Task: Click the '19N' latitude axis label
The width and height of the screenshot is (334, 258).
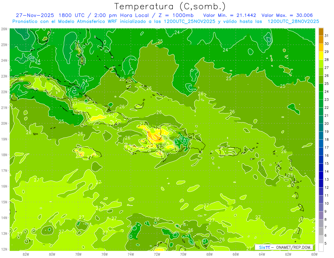Action: [x=4, y=139]
